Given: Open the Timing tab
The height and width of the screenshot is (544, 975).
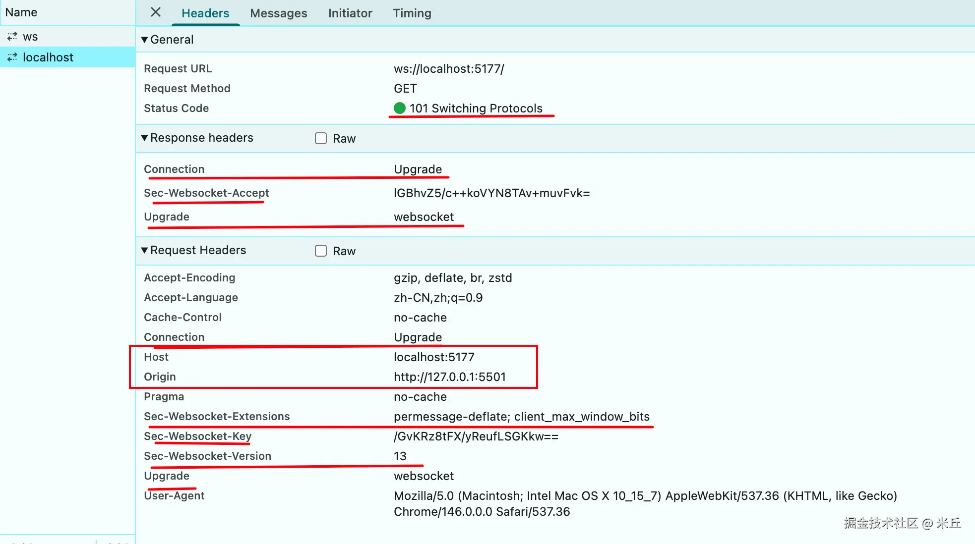Looking at the screenshot, I should pyautogui.click(x=412, y=13).
